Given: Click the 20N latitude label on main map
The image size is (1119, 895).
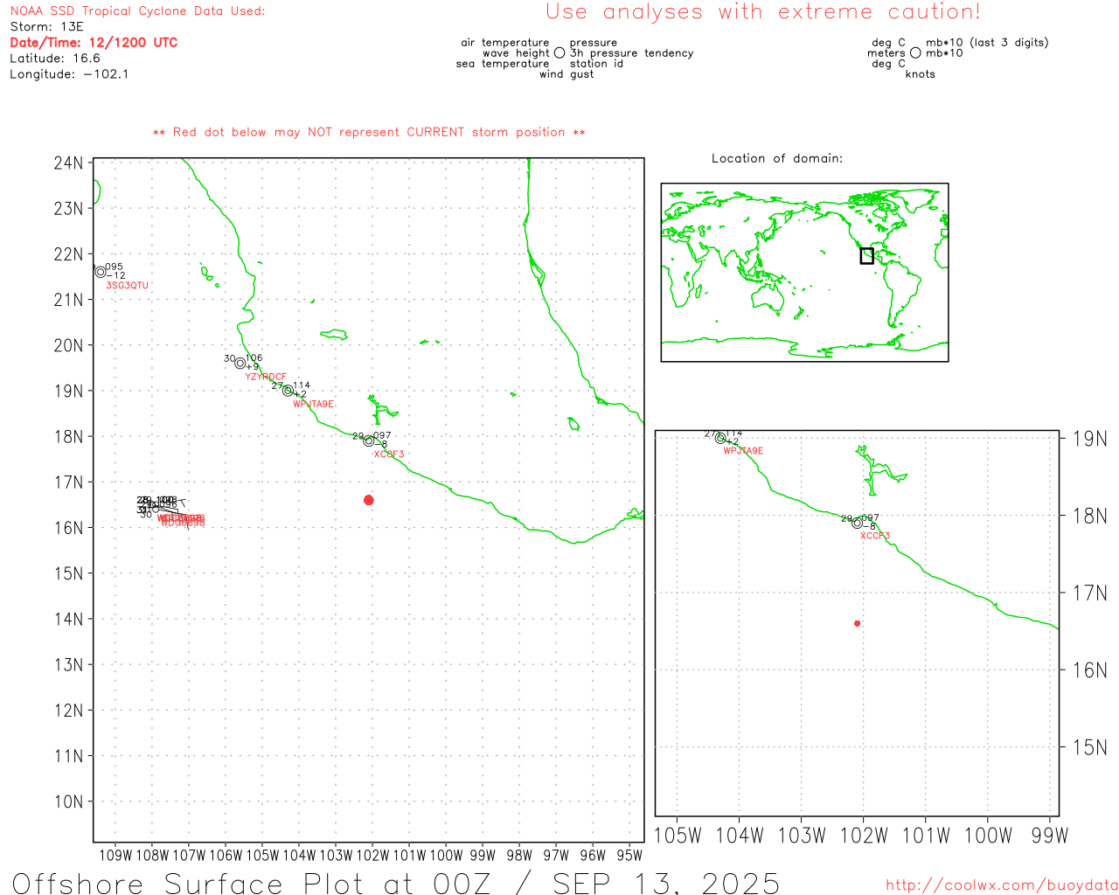Looking at the screenshot, I should [x=68, y=345].
